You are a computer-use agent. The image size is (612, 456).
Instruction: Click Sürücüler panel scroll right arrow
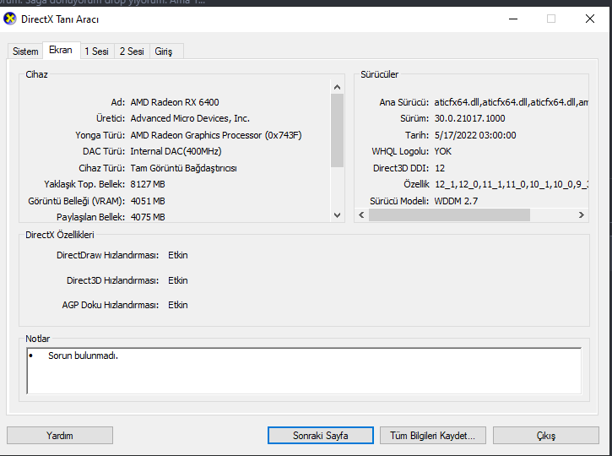582,214
